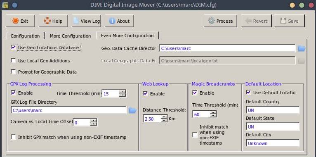Click the Distance Threshold 2.50 field
Image resolution: width=316 pixels, height=157 pixels.
152,119
